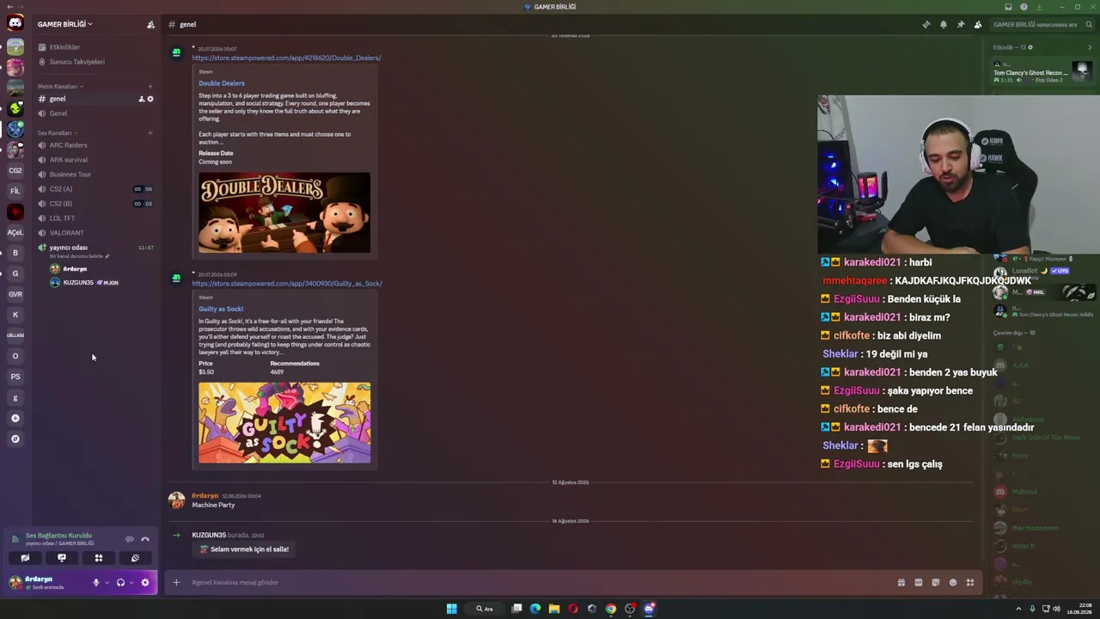Disconnect from the voice channel
This screenshot has width=1100, height=619.
pos(145,539)
